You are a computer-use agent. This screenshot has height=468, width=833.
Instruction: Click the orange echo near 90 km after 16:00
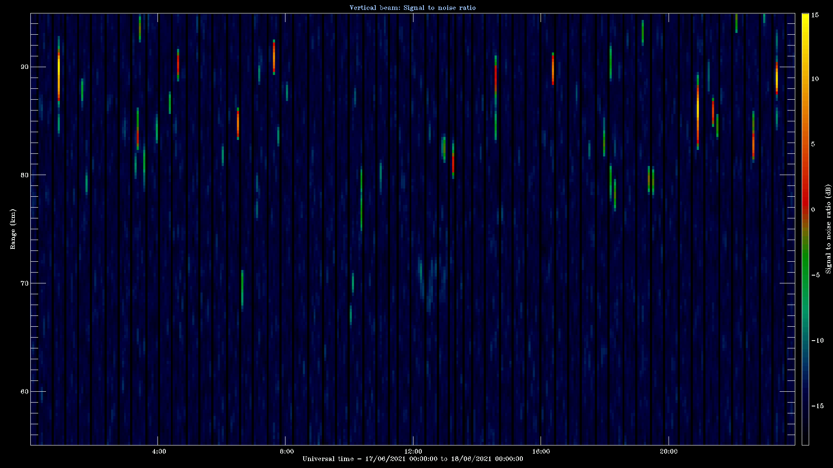coord(553,69)
